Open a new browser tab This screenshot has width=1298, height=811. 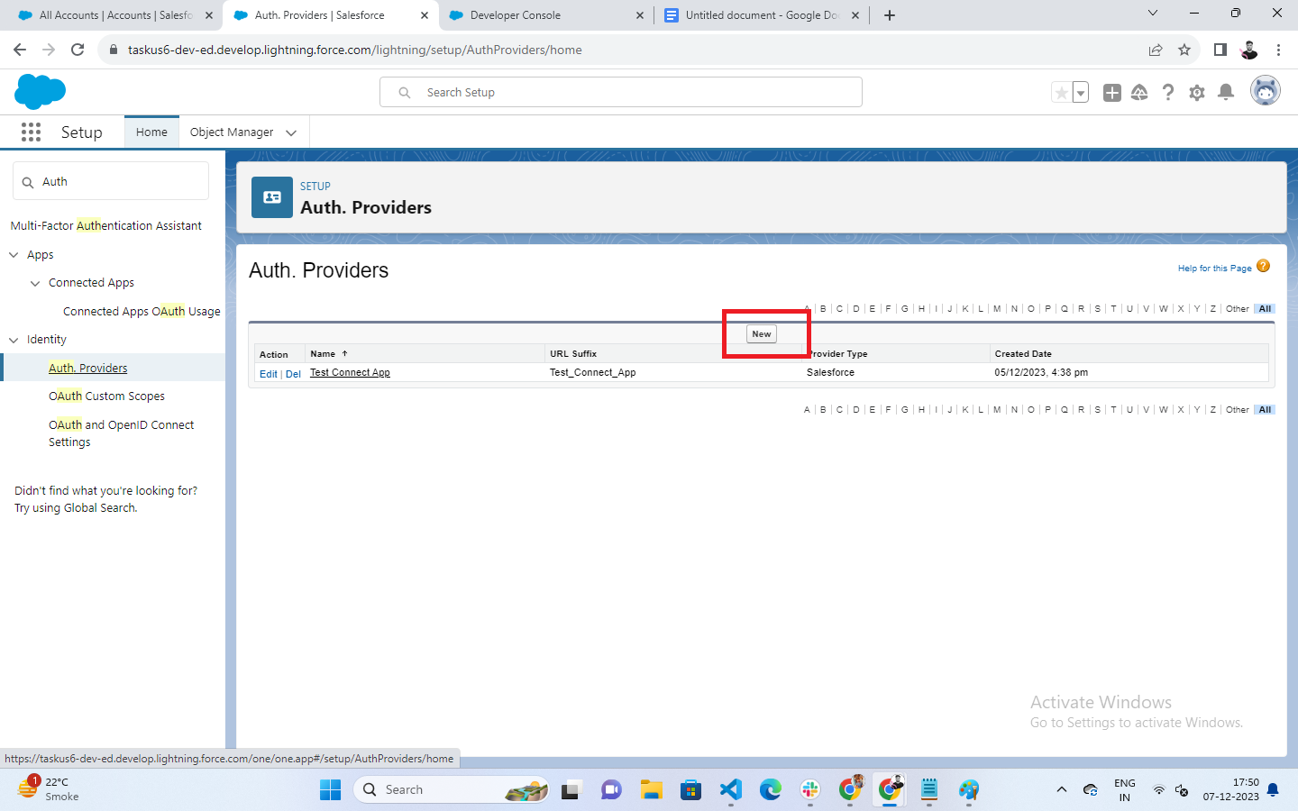pos(890,15)
